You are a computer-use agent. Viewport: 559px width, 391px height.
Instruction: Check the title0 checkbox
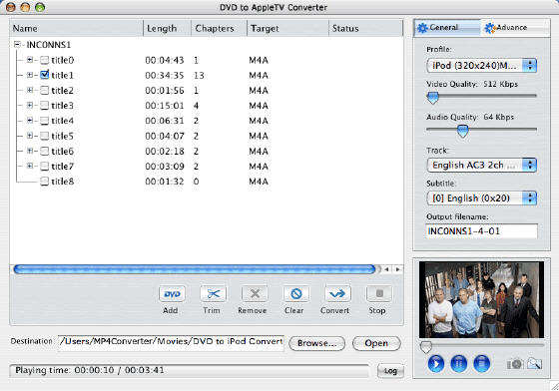coord(44,60)
